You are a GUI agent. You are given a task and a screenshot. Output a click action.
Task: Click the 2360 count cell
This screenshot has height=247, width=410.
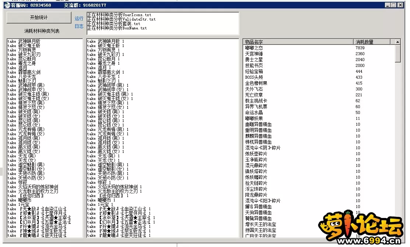click(x=360, y=54)
